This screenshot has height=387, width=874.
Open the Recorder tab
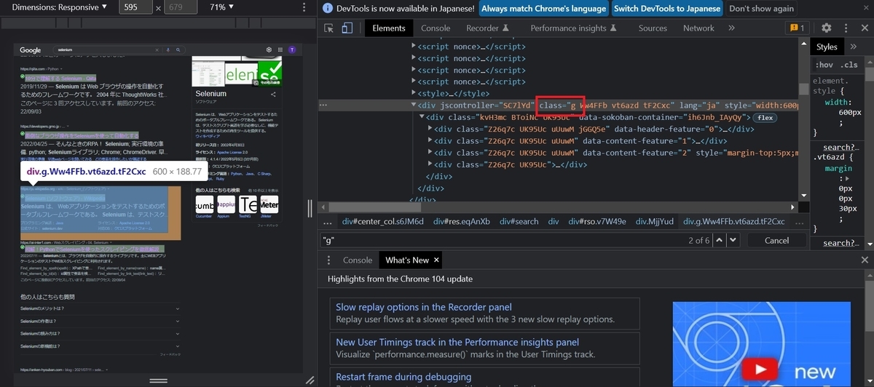(x=487, y=28)
